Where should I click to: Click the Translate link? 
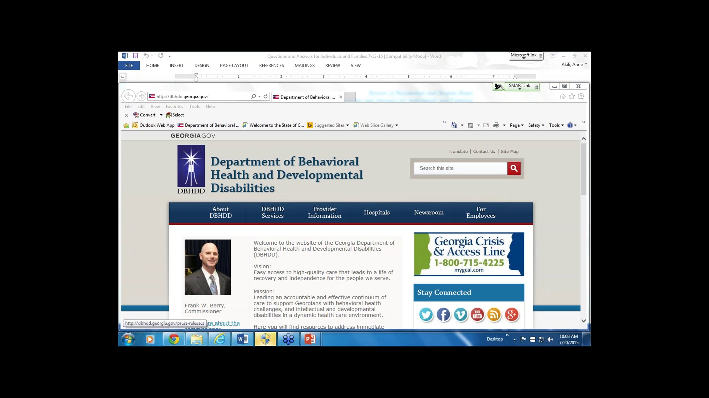point(458,152)
